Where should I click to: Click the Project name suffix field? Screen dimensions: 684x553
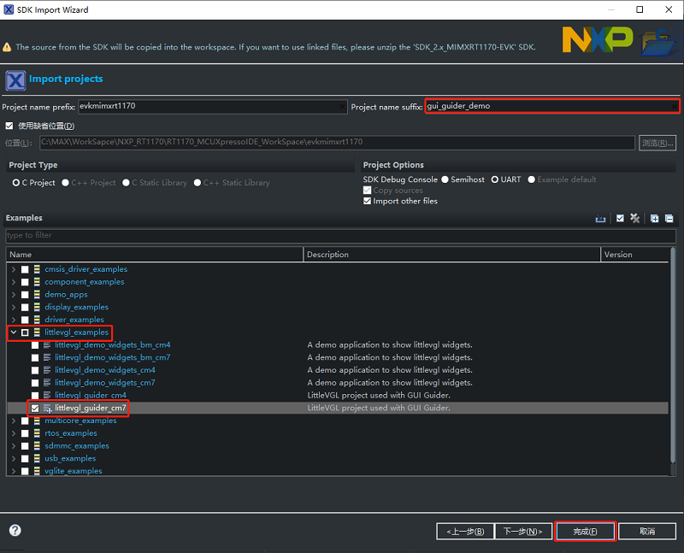(551, 106)
